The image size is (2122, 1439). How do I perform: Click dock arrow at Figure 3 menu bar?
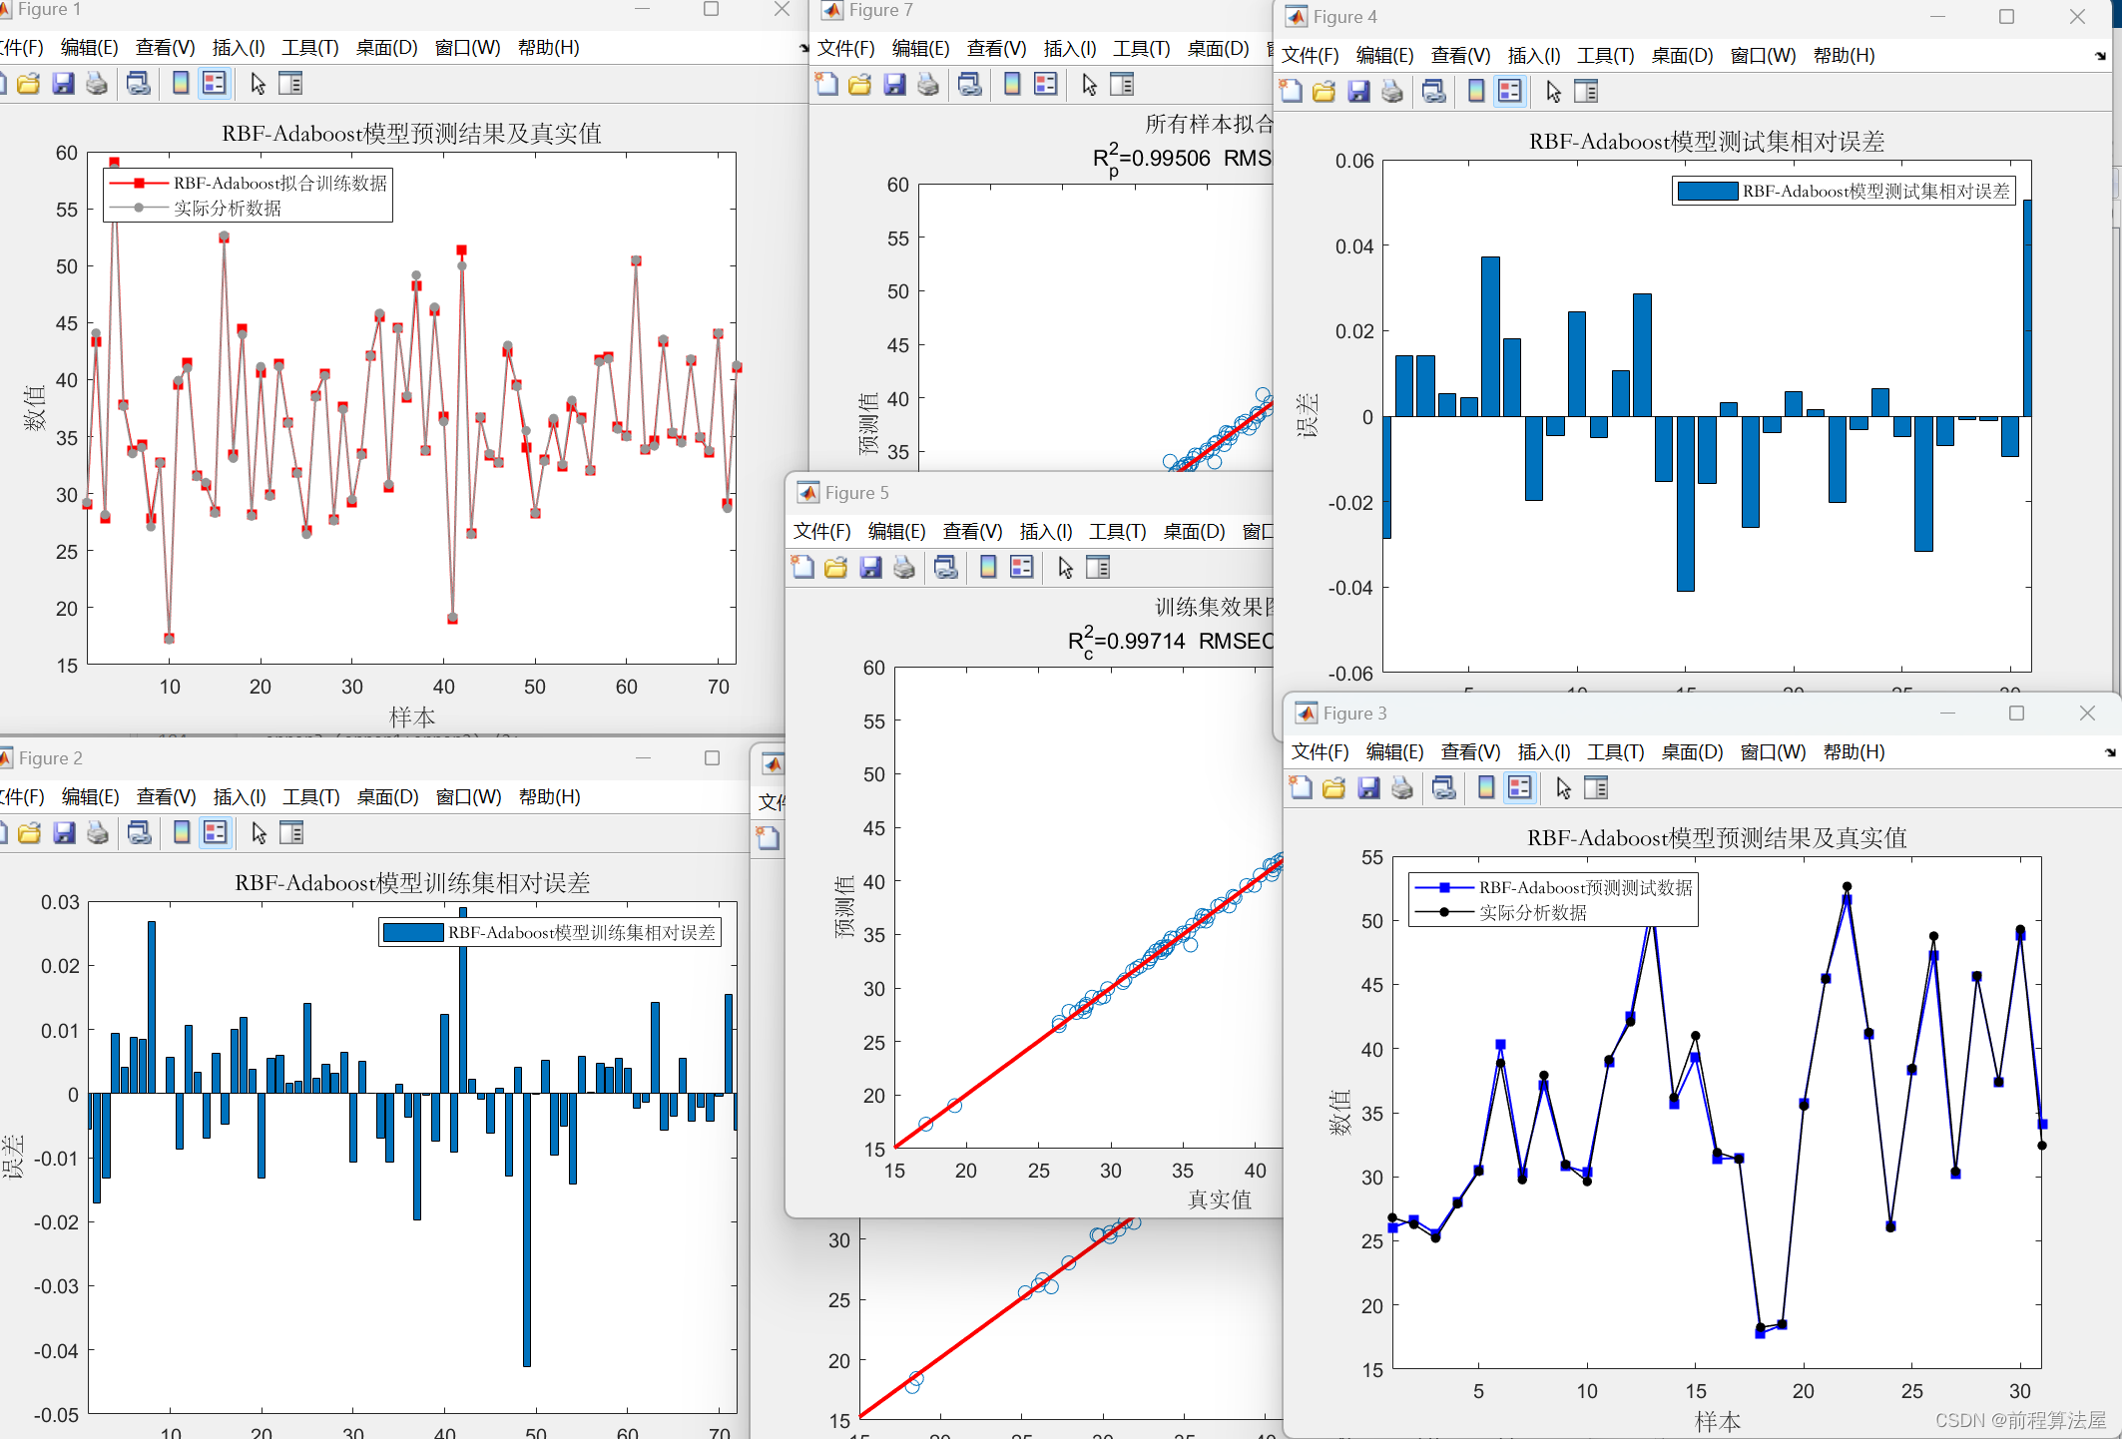pos(2110,753)
